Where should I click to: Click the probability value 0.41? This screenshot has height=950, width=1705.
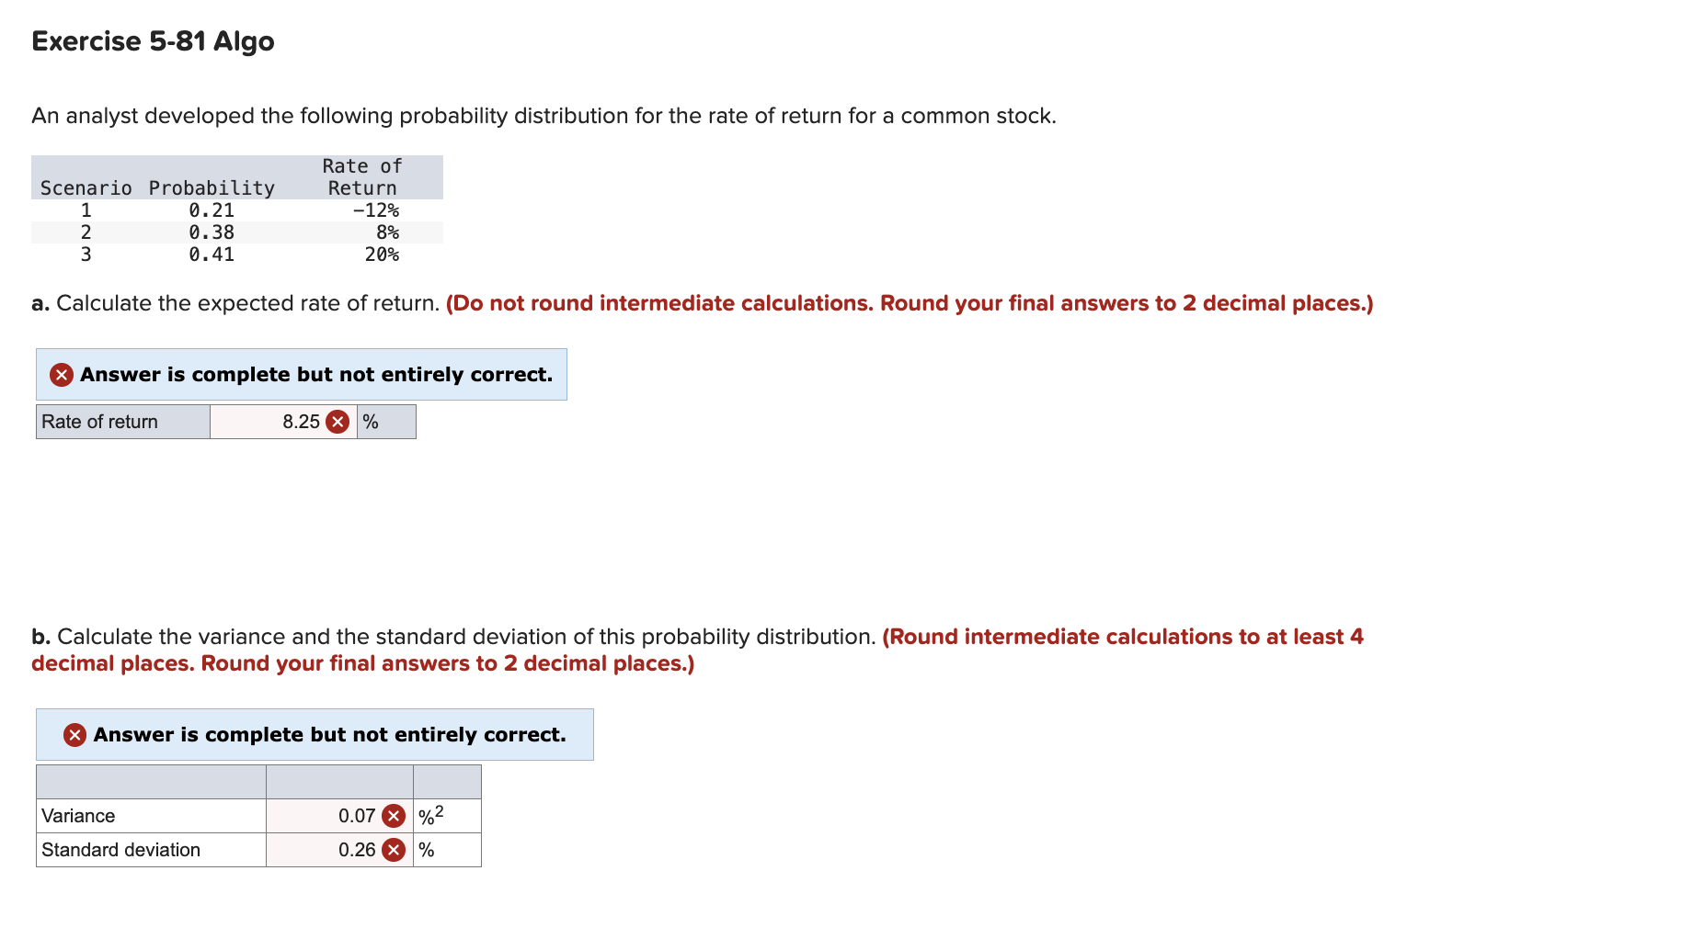point(211,254)
